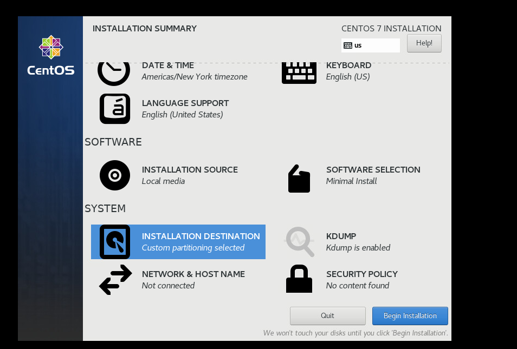Click the Local media status text
The height and width of the screenshot is (349, 517).
click(163, 181)
